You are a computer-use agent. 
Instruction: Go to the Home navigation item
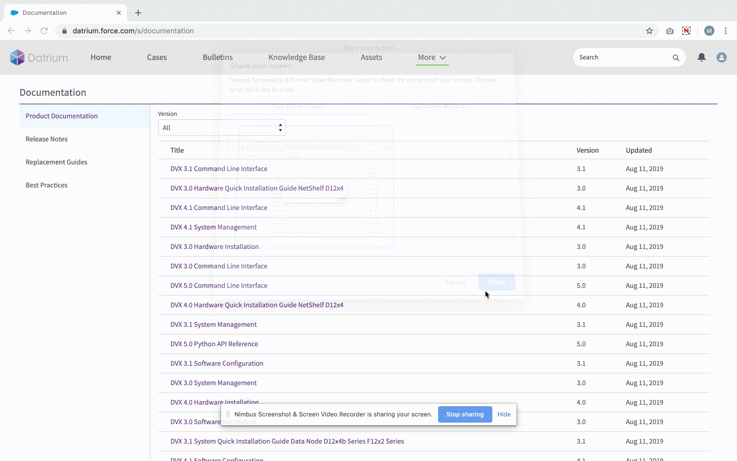click(101, 57)
